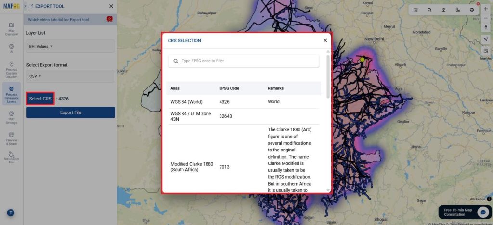This screenshot has height=225, width=493.
Task: Click the user avatar T icon
Action: (11, 213)
